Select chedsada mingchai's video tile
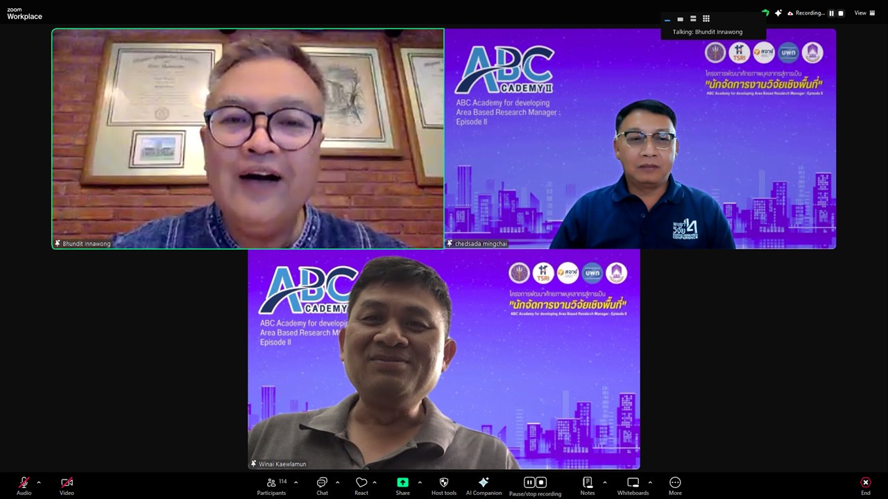 click(640, 139)
